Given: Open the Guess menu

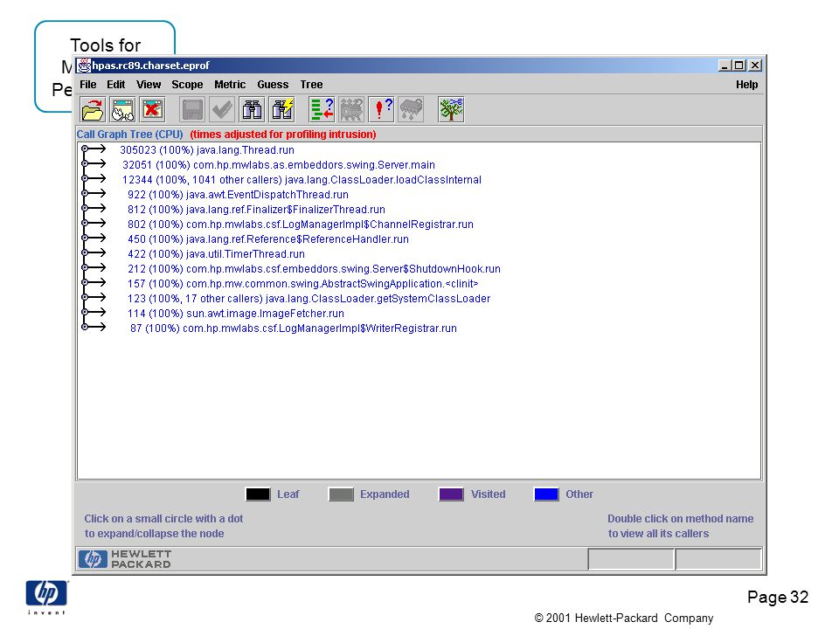Looking at the screenshot, I should click(273, 85).
